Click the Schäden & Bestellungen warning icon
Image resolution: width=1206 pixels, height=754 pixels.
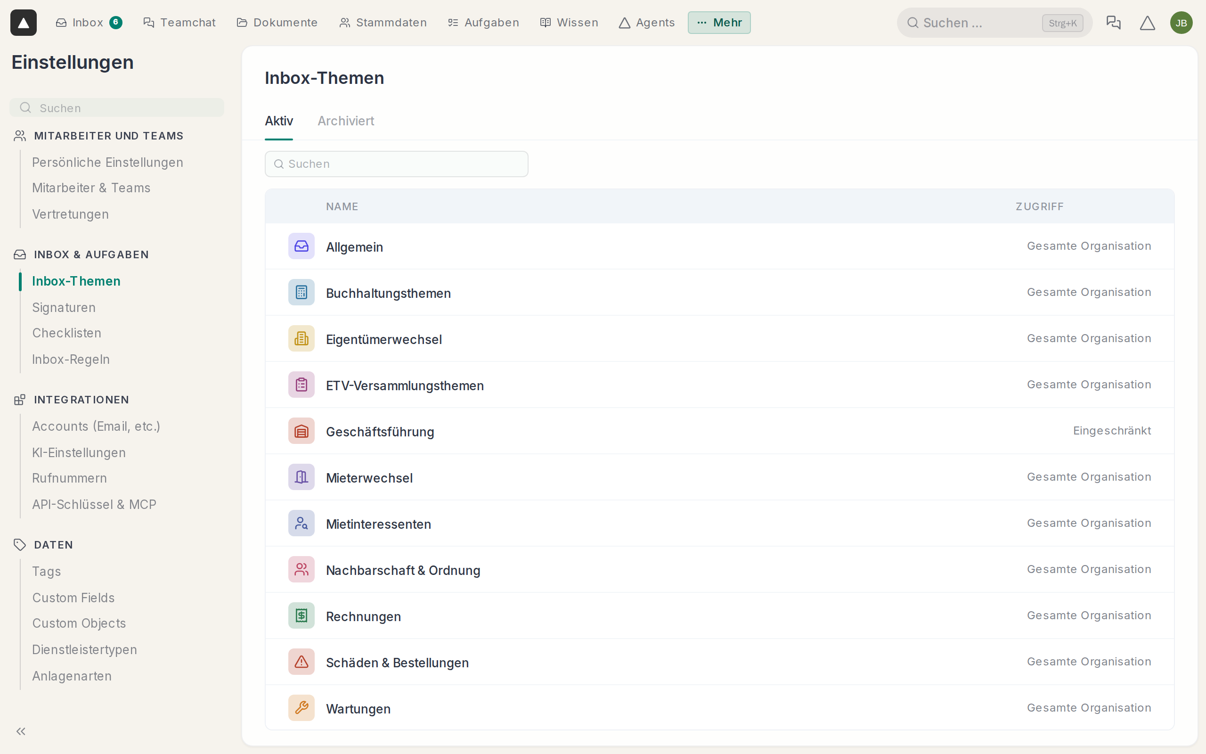pos(301,662)
